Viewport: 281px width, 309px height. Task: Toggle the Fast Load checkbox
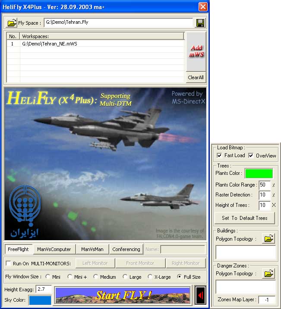pyautogui.click(x=219, y=155)
